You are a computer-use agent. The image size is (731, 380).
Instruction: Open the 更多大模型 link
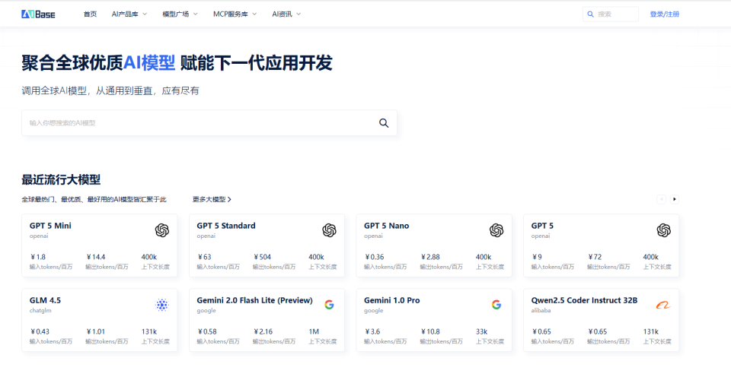[x=212, y=200]
